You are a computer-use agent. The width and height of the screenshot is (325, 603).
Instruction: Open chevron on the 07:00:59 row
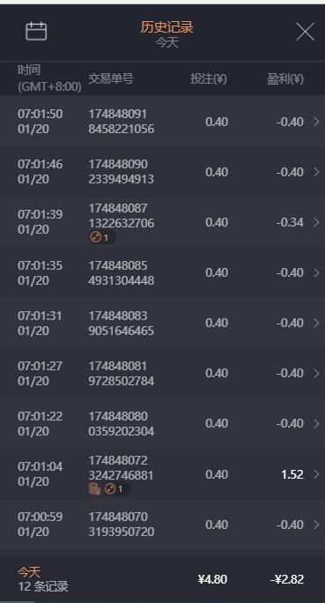pyautogui.click(x=316, y=525)
